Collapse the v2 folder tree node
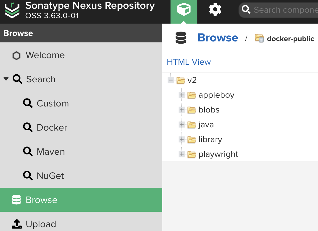This screenshot has height=231, width=318. pos(171,80)
